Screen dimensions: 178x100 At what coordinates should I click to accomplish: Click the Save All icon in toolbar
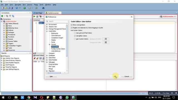tap(12, 8)
